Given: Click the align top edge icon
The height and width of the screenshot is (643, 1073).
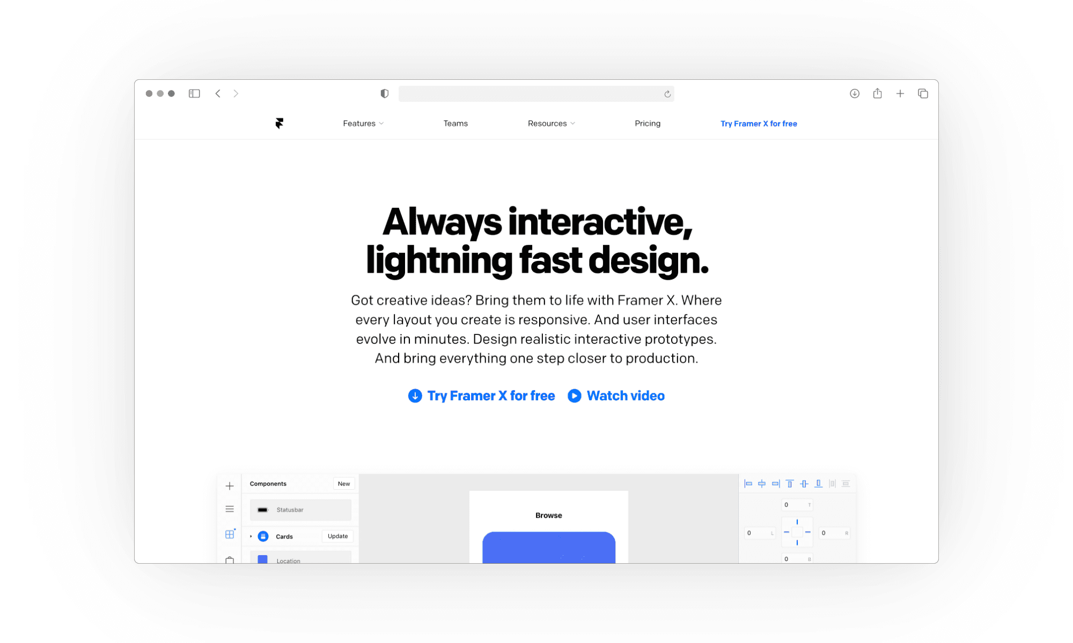Looking at the screenshot, I should coord(789,483).
